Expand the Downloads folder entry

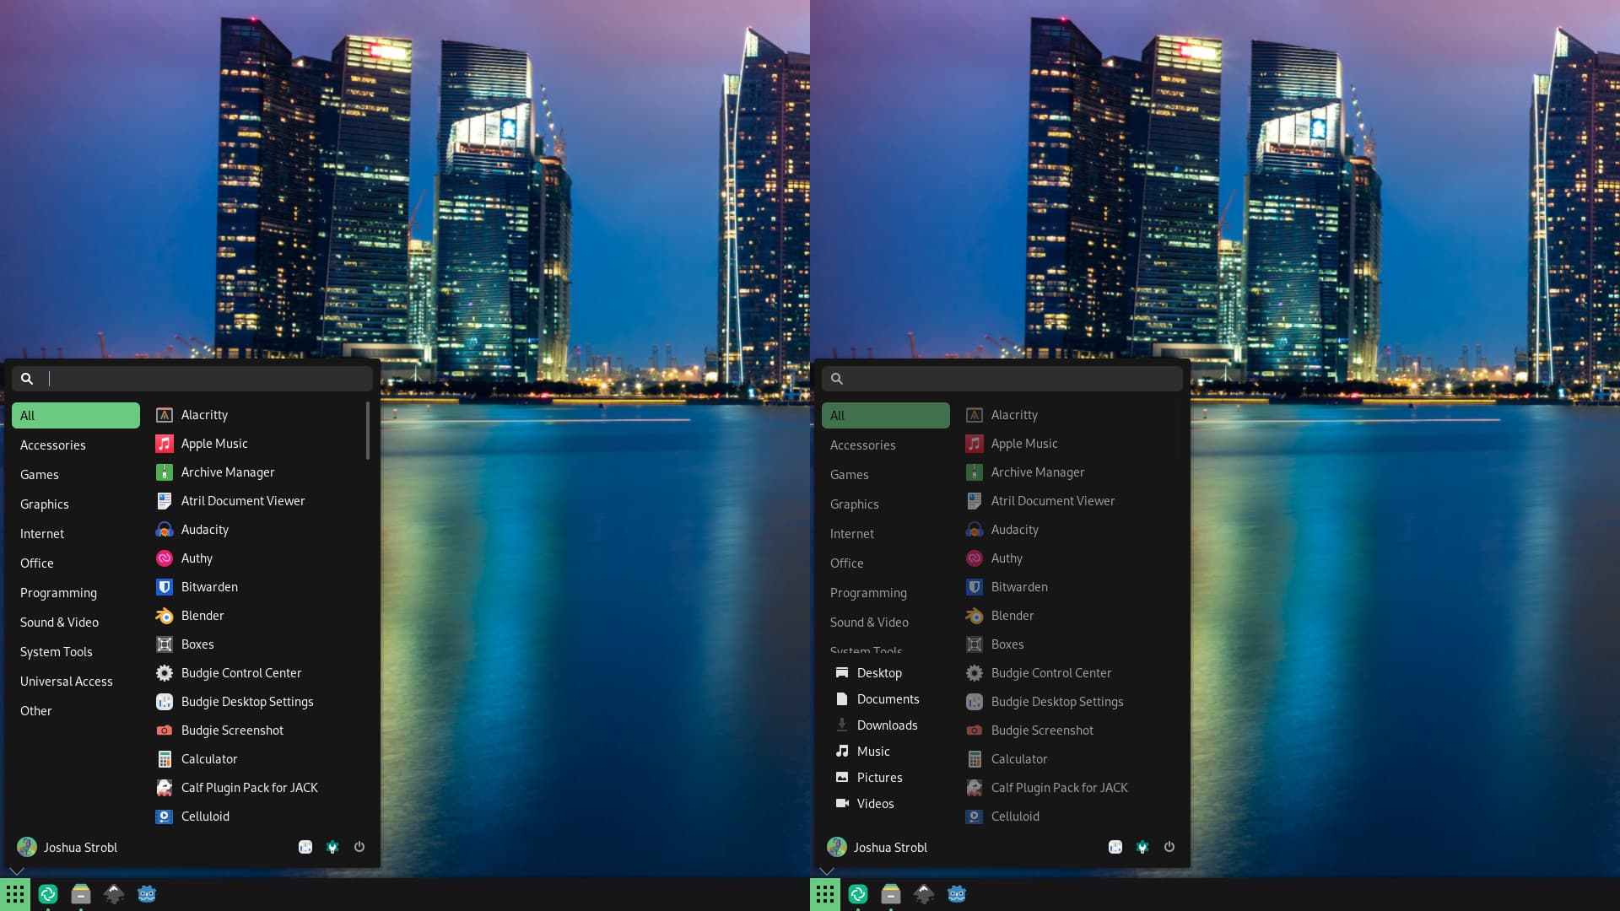pyautogui.click(x=887, y=725)
